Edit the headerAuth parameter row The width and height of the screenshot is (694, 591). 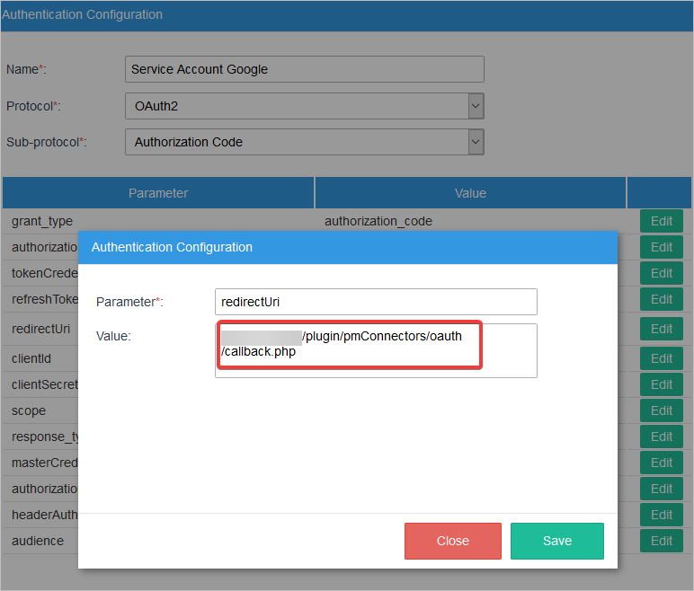pos(661,515)
